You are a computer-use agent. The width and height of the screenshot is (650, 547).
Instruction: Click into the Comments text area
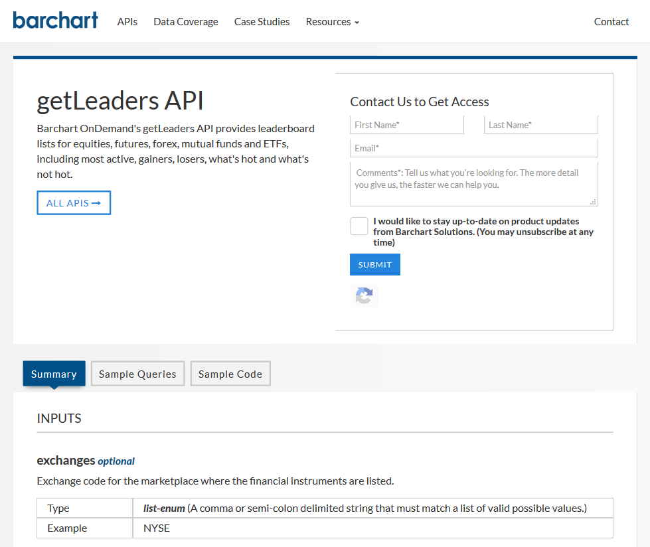(474, 184)
